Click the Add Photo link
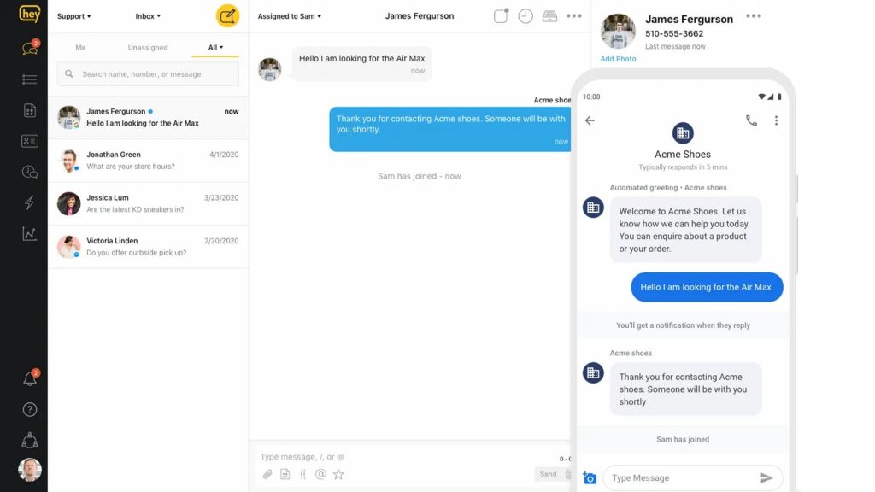Screen dimensions: 875x492 point(618,59)
